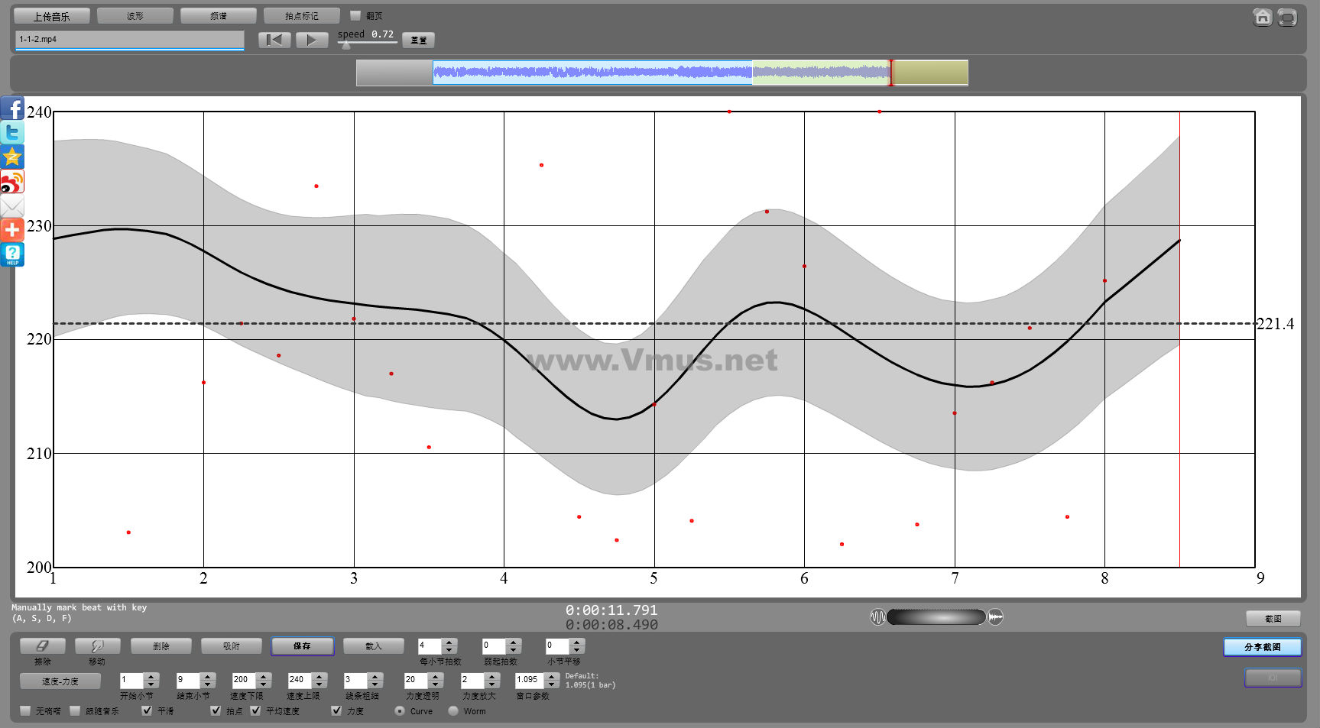1320x728 pixels.
Task: Share to Weibo via its icon
Action: tap(12, 182)
